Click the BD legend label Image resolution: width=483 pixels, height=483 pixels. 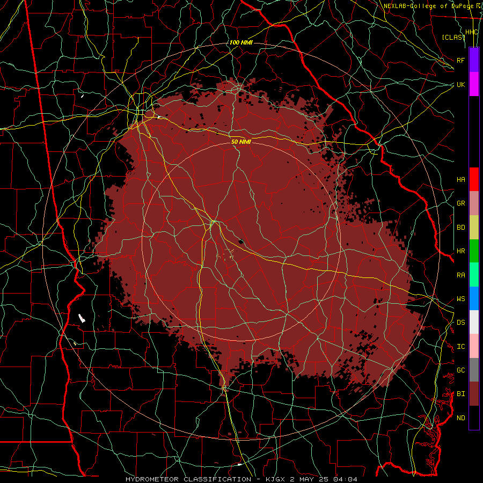click(x=460, y=228)
